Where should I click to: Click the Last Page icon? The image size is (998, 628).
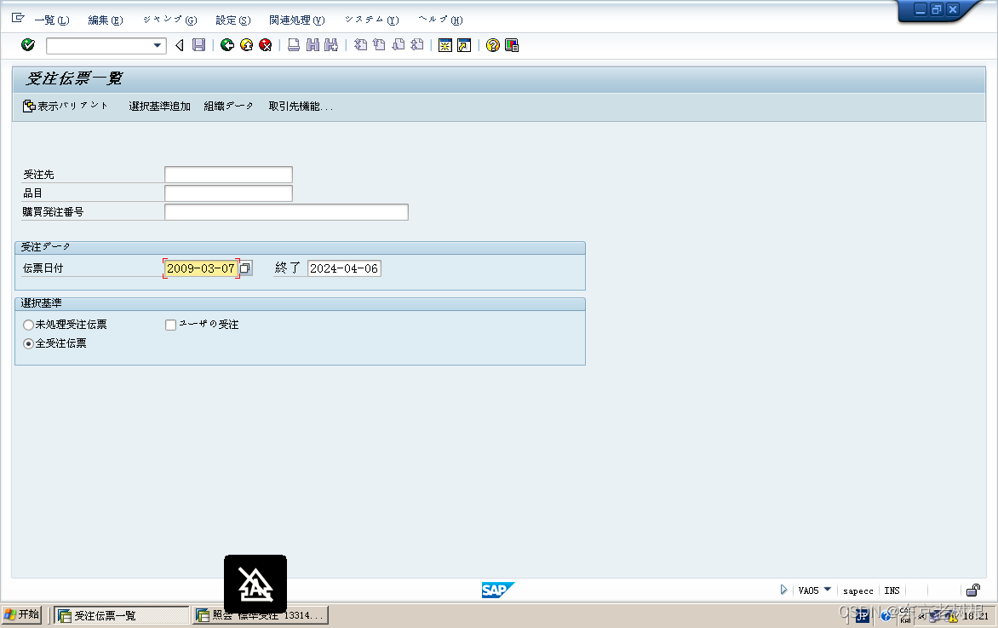[x=417, y=45]
